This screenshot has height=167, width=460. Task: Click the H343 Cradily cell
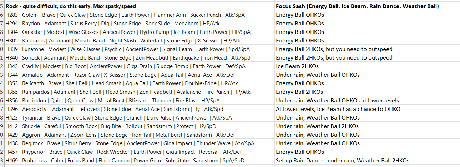click(x=140, y=66)
